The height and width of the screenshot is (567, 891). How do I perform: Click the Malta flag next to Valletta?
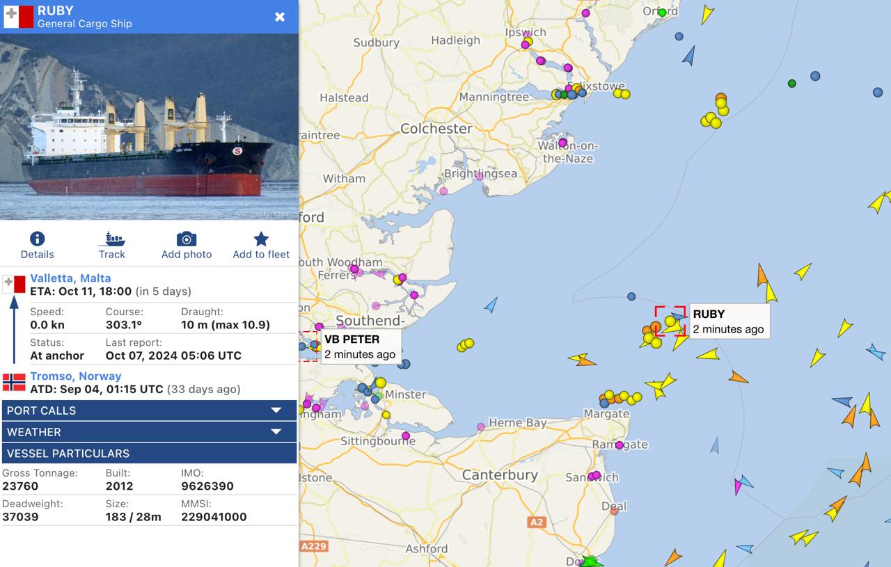(14, 284)
